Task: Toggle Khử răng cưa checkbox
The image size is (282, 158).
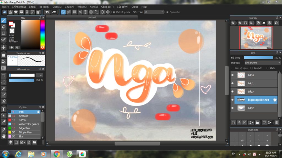Action: [114, 12]
